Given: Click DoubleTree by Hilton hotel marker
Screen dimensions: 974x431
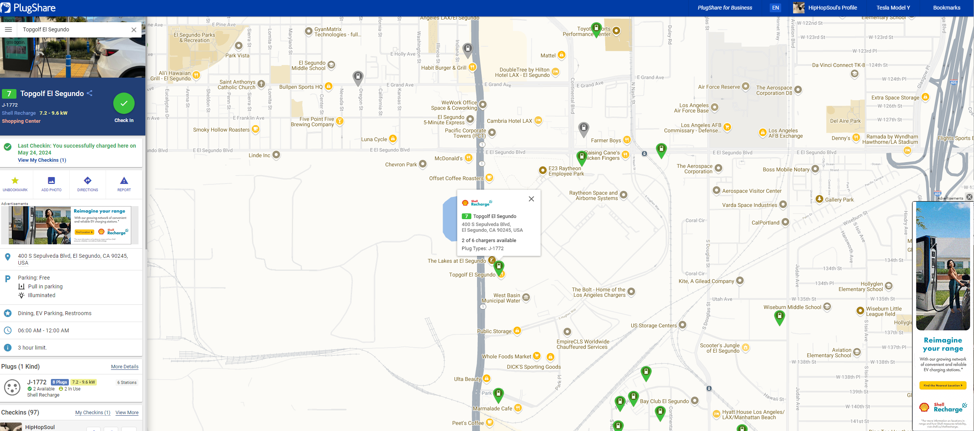Looking at the screenshot, I should coord(555,72).
